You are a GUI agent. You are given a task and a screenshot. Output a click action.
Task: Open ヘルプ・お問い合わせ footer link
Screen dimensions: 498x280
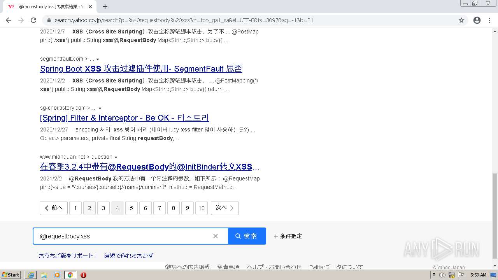(x=274, y=267)
